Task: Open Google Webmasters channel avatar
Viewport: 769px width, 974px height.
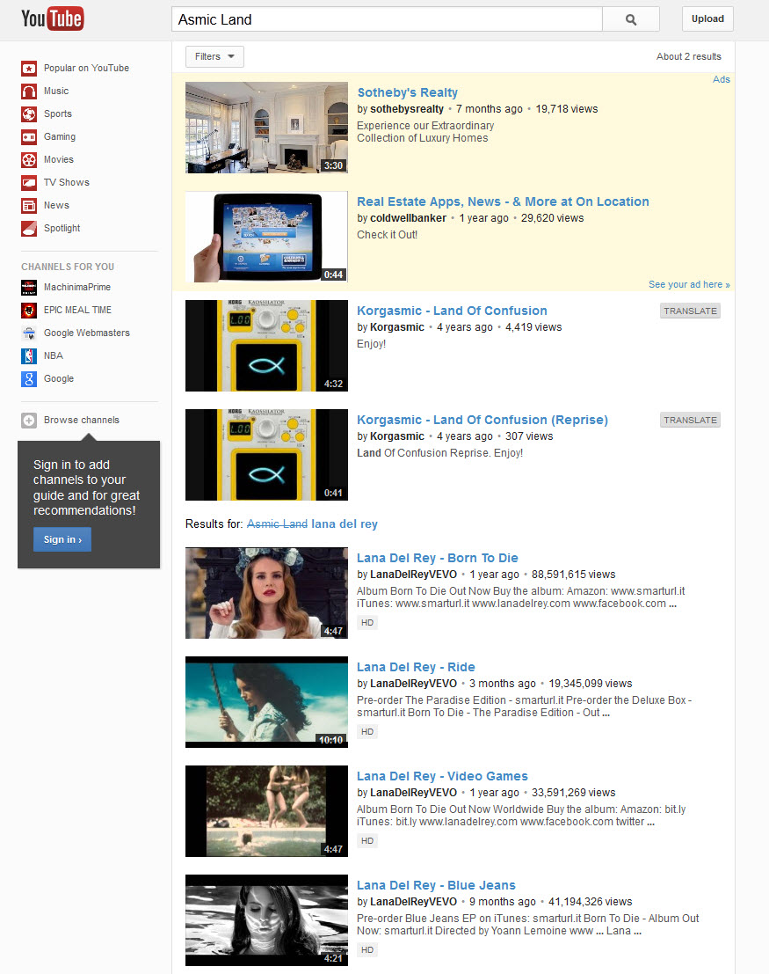Action: [28, 333]
